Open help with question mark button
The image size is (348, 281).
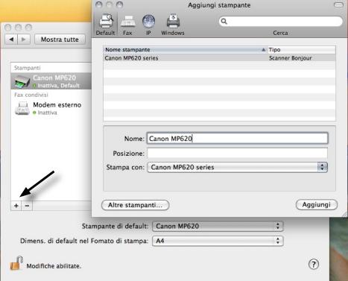(x=314, y=264)
